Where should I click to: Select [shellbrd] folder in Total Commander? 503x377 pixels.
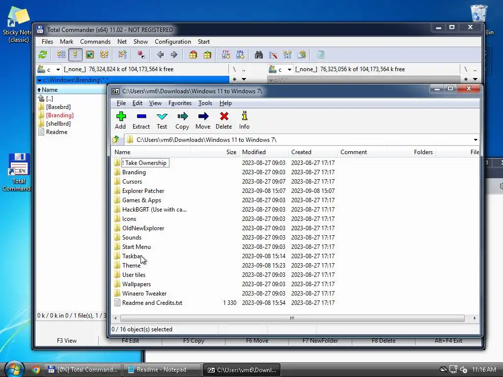point(58,123)
